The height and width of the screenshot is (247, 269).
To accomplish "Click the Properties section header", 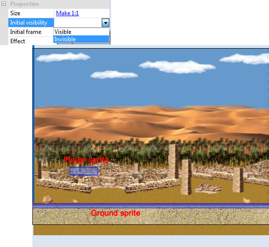I will point(25,4).
